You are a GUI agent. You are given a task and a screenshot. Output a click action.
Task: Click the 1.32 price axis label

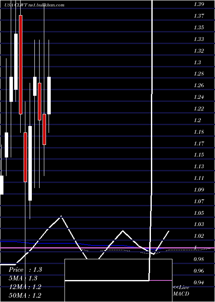click(x=199, y=51)
